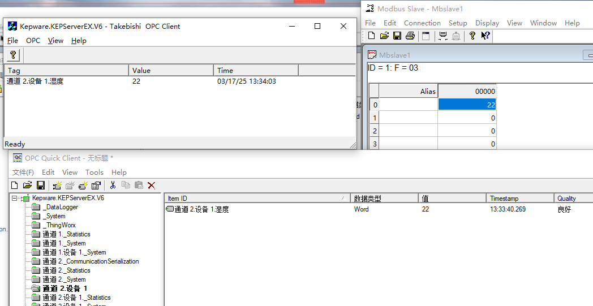Screen dimensions: 593x306
Task: Open OPC menu in Takebishi OPC Client
Action: (x=33, y=41)
